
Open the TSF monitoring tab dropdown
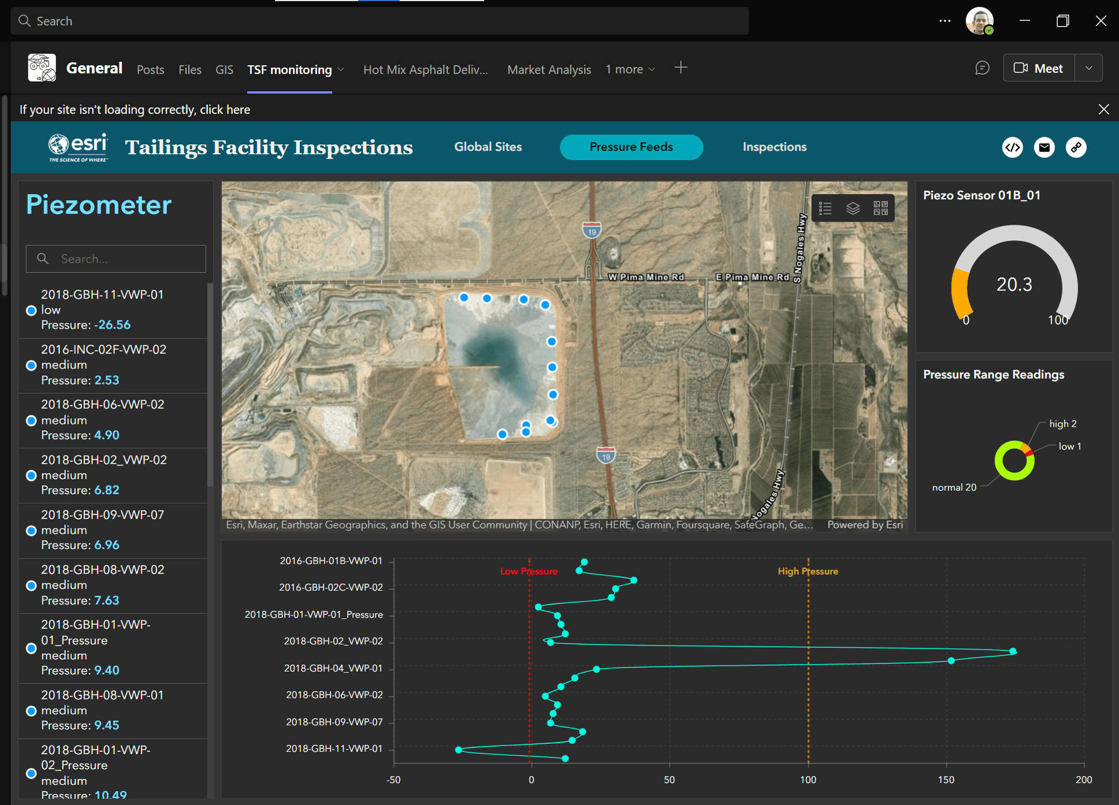341,69
